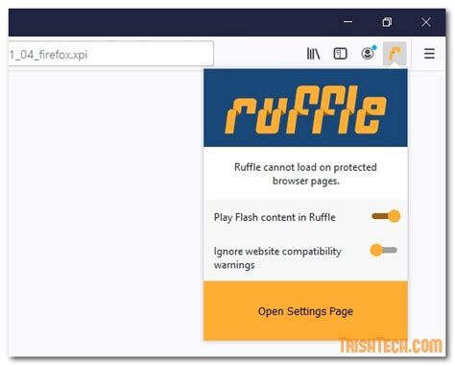Open the Firefox Library icon
This screenshot has width=455, height=366.
tap(313, 54)
